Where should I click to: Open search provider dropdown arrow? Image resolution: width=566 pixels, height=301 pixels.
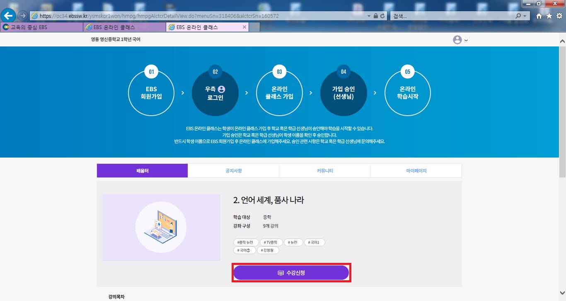pos(525,16)
